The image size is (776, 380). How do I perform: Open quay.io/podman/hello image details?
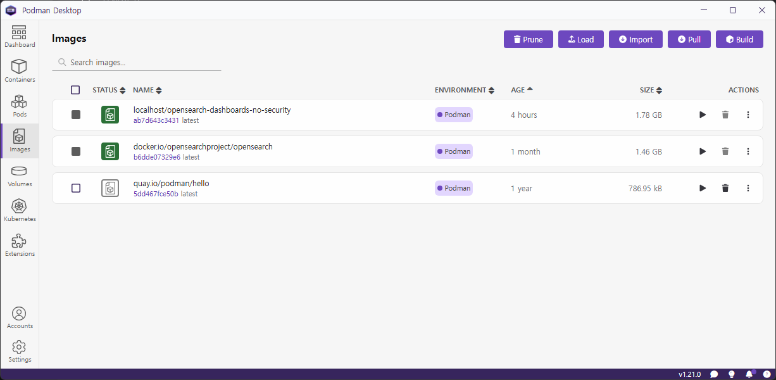pos(171,183)
